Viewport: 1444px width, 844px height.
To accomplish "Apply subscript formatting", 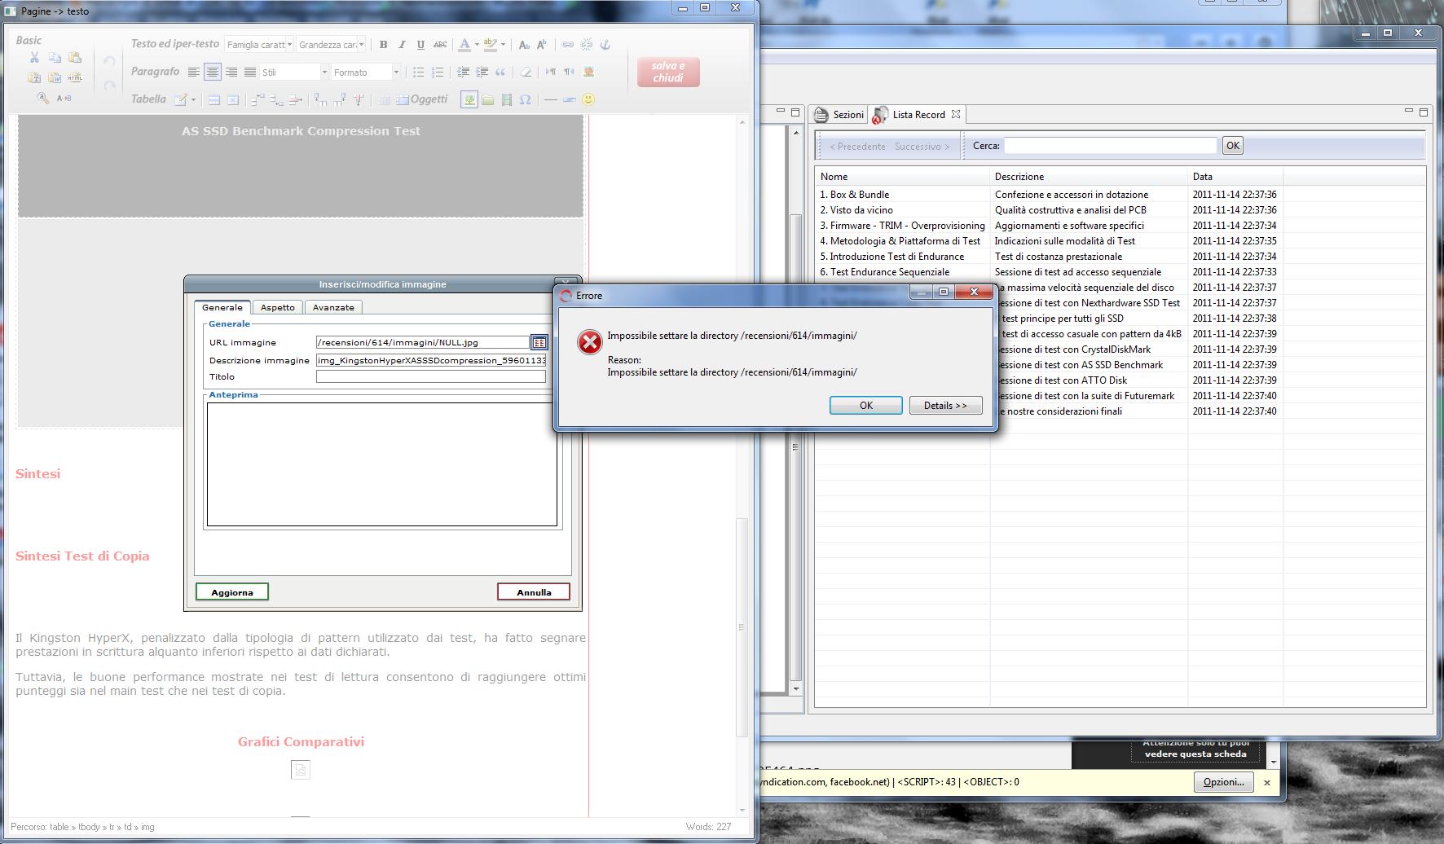I will pyautogui.click(x=524, y=45).
